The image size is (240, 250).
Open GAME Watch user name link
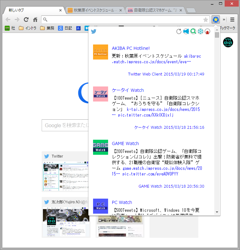125,143
